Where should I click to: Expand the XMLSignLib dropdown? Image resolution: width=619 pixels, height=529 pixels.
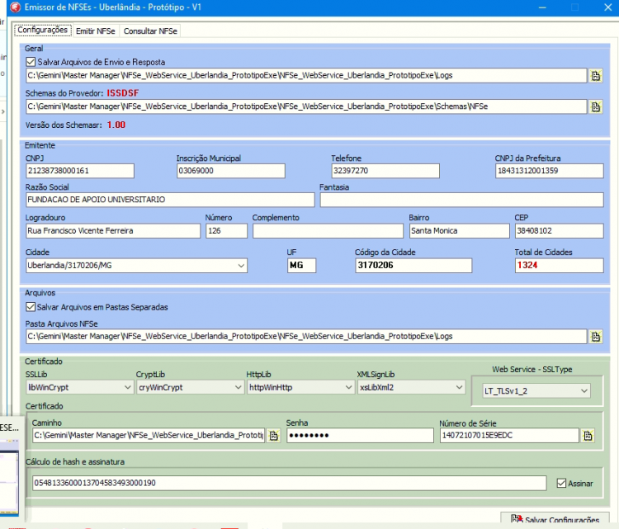(459, 387)
